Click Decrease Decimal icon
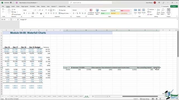Image resolution: width=179 pixels, height=100 pixels. pos(85,13)
